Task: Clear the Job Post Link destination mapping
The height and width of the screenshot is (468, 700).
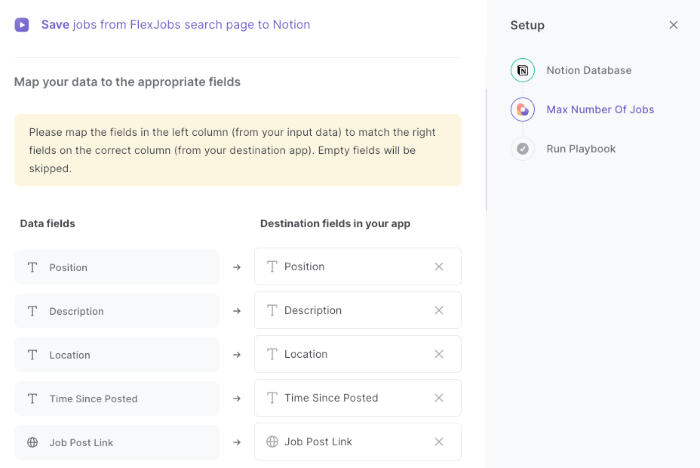Action: click(x=439, y=442)
